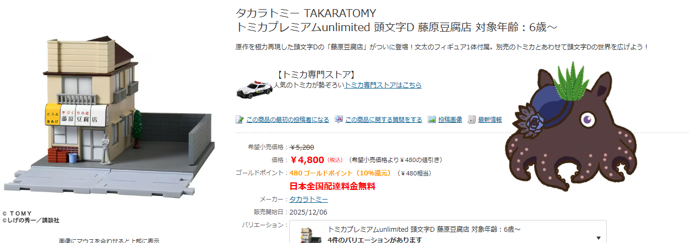Select the 4件のバリエーションがあります variation box

pyautogui.click(x=448, y=232)
